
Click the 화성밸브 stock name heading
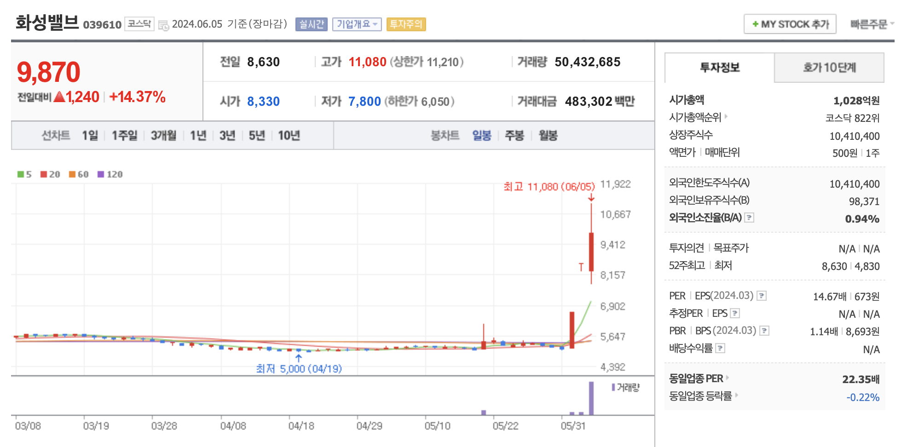pos(47,23)
